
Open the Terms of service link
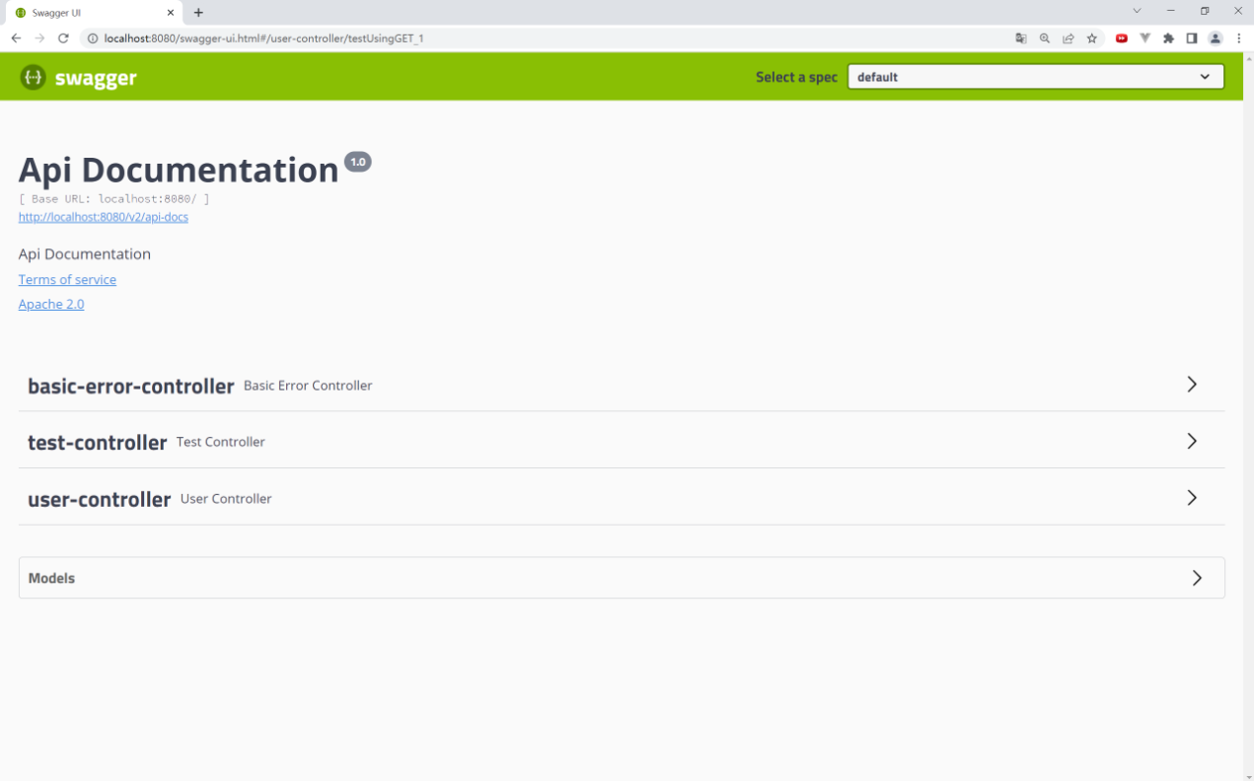67,280
